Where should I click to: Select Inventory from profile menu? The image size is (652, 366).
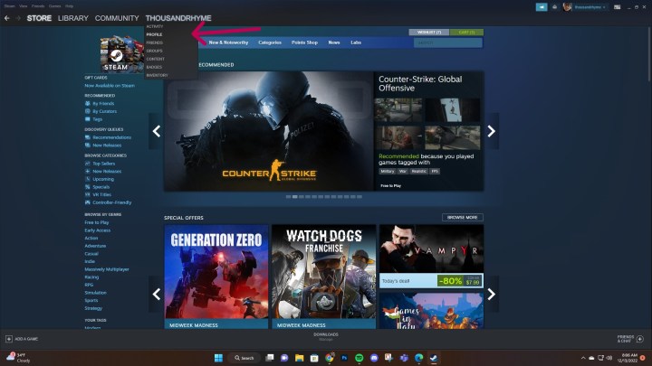point(157,75)
